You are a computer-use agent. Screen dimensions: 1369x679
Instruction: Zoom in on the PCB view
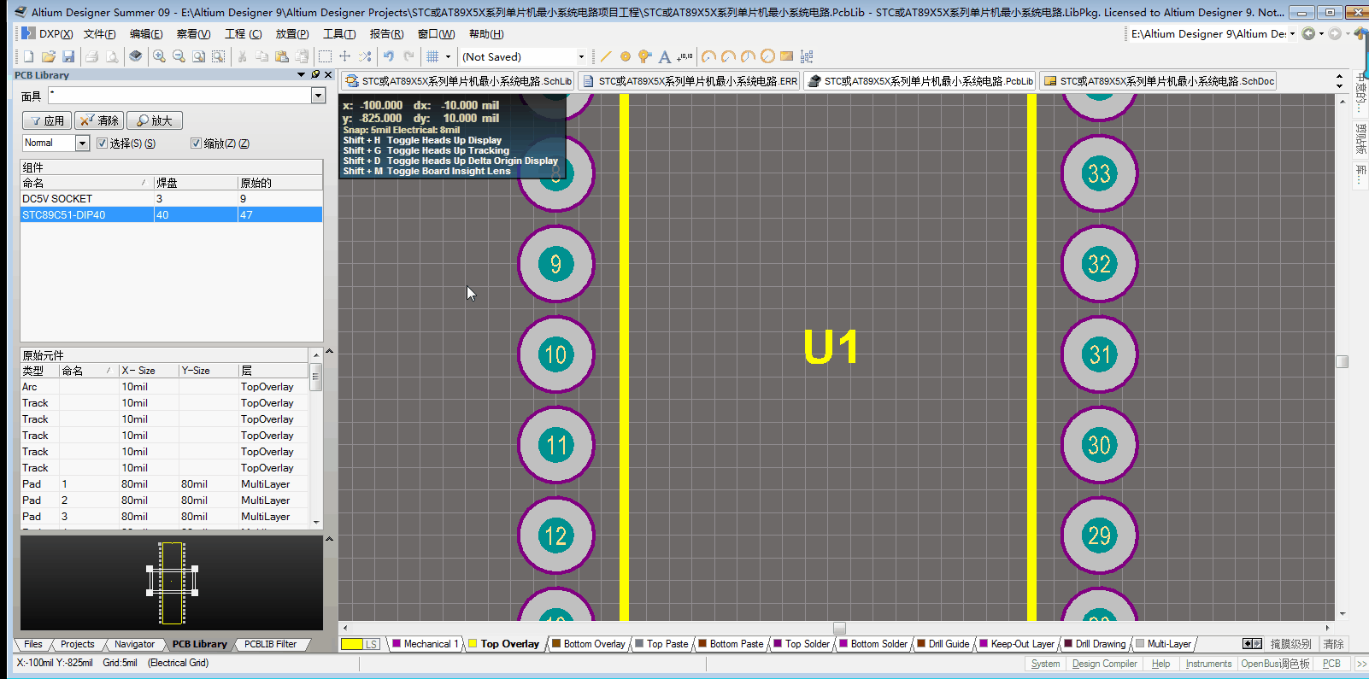[x=159, y=56]
